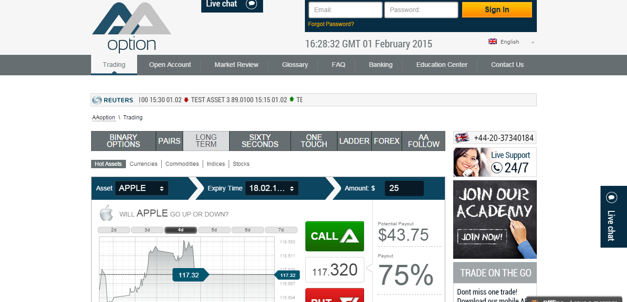Select the 5d chart range
627x302 pixels.
214,230
